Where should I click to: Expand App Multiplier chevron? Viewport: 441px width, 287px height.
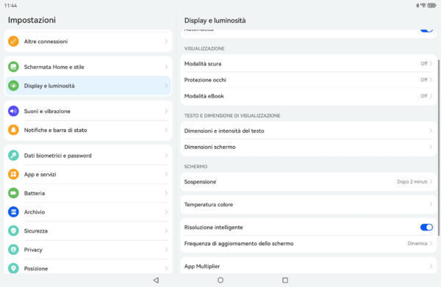pos(431,266)
